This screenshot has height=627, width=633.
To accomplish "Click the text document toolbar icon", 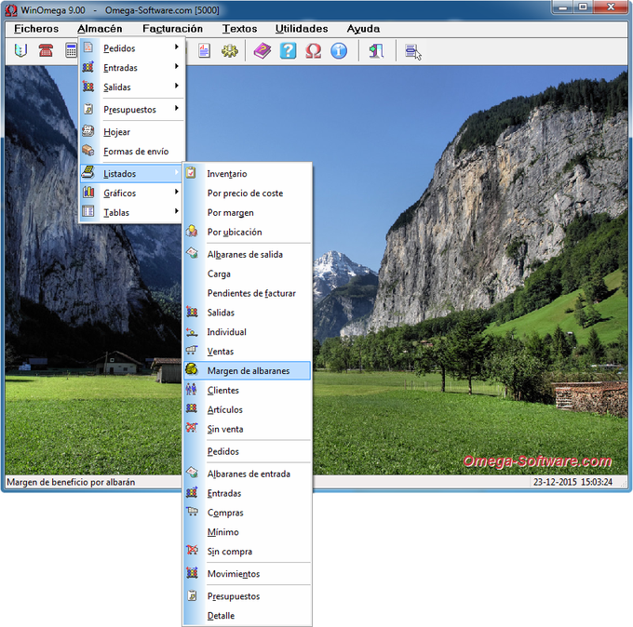I will (x=204, y=51).
